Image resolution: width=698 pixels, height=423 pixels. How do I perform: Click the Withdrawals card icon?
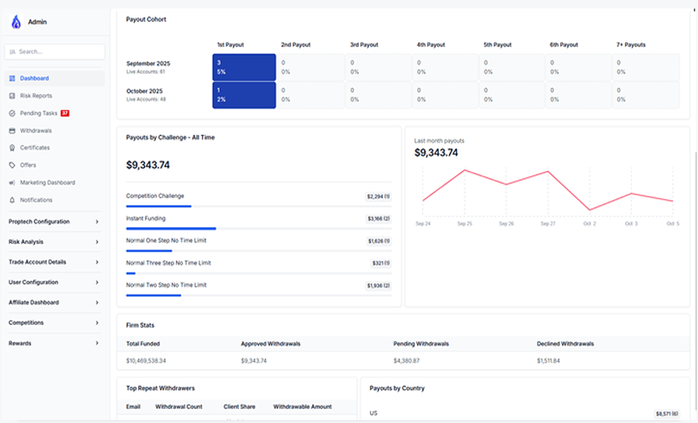(x=13, y=131)
